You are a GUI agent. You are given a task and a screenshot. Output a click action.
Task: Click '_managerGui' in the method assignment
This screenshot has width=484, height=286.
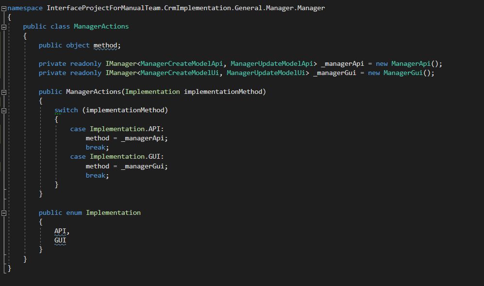[142, 166]
